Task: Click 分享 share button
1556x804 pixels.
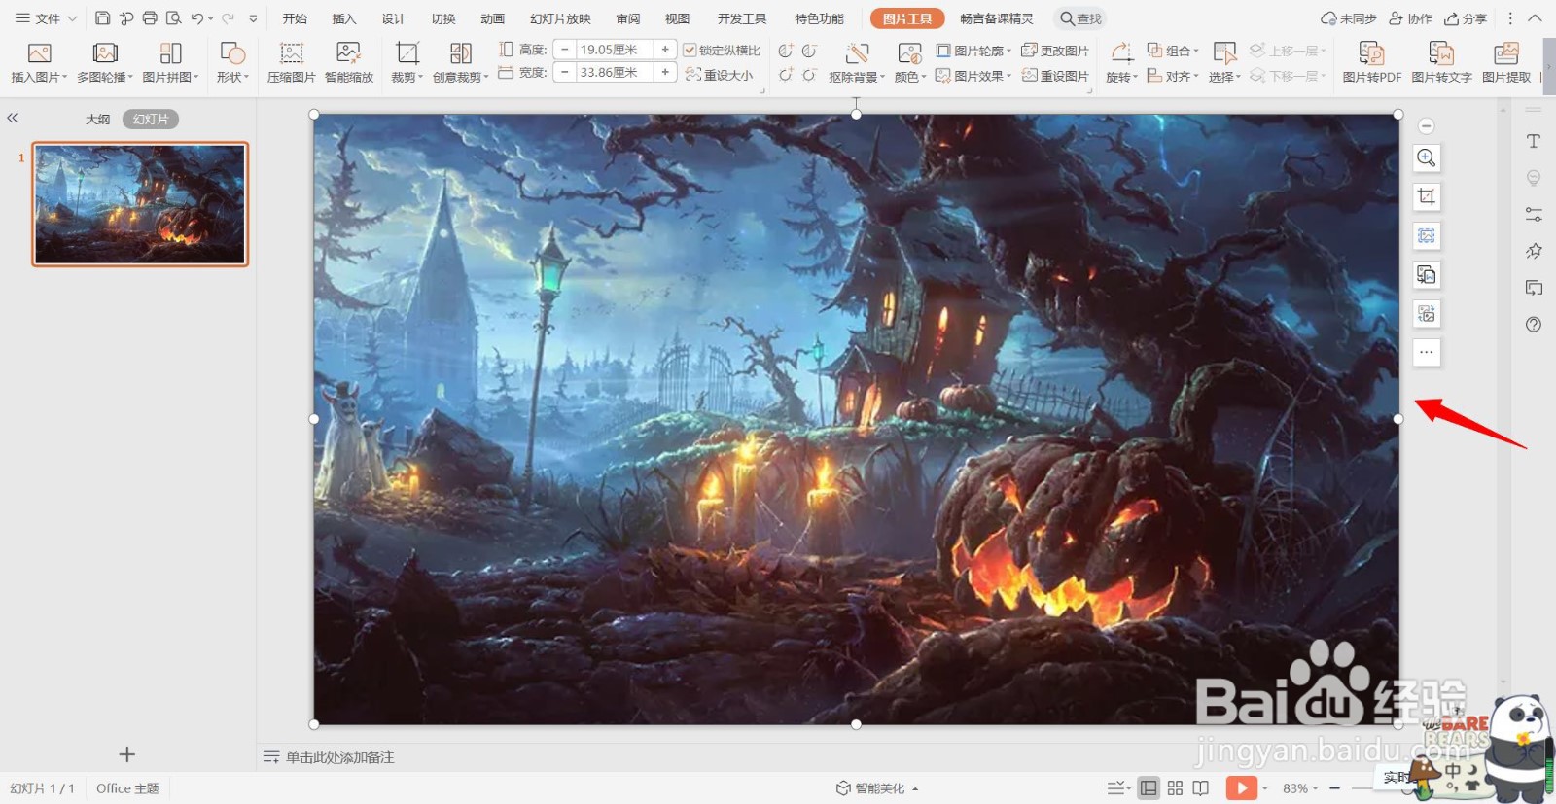Action: (1467, 18)
